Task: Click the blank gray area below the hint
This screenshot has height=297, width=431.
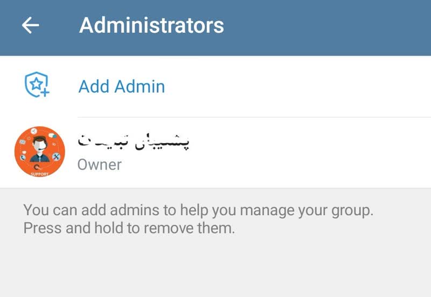Action: point(215,269)
